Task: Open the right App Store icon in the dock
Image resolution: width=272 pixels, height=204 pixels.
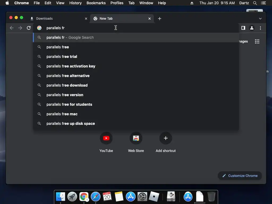Action: click(x=188, y=197)
